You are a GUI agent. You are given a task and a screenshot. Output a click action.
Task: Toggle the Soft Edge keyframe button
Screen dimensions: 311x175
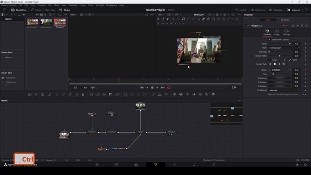point(305,52)
